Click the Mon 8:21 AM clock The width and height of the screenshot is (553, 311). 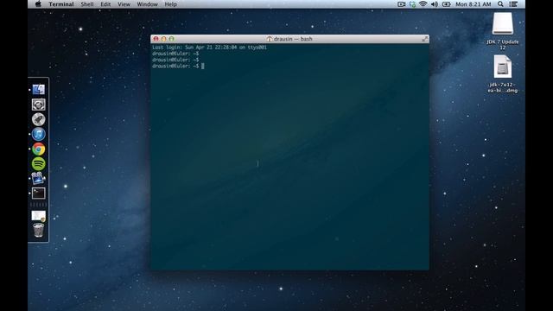(x=474, y=4)
